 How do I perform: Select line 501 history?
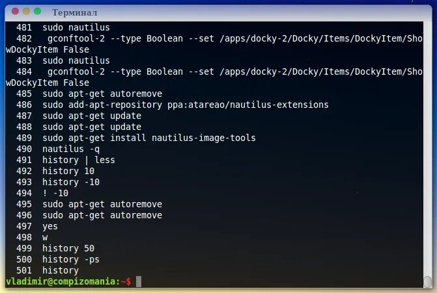[x=48, y=270]
